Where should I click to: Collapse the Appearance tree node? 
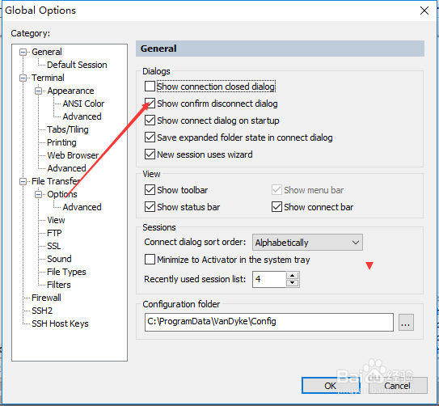tap(38, 91)
